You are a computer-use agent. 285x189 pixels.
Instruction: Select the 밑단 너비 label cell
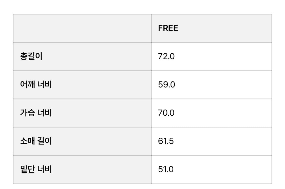82,169
